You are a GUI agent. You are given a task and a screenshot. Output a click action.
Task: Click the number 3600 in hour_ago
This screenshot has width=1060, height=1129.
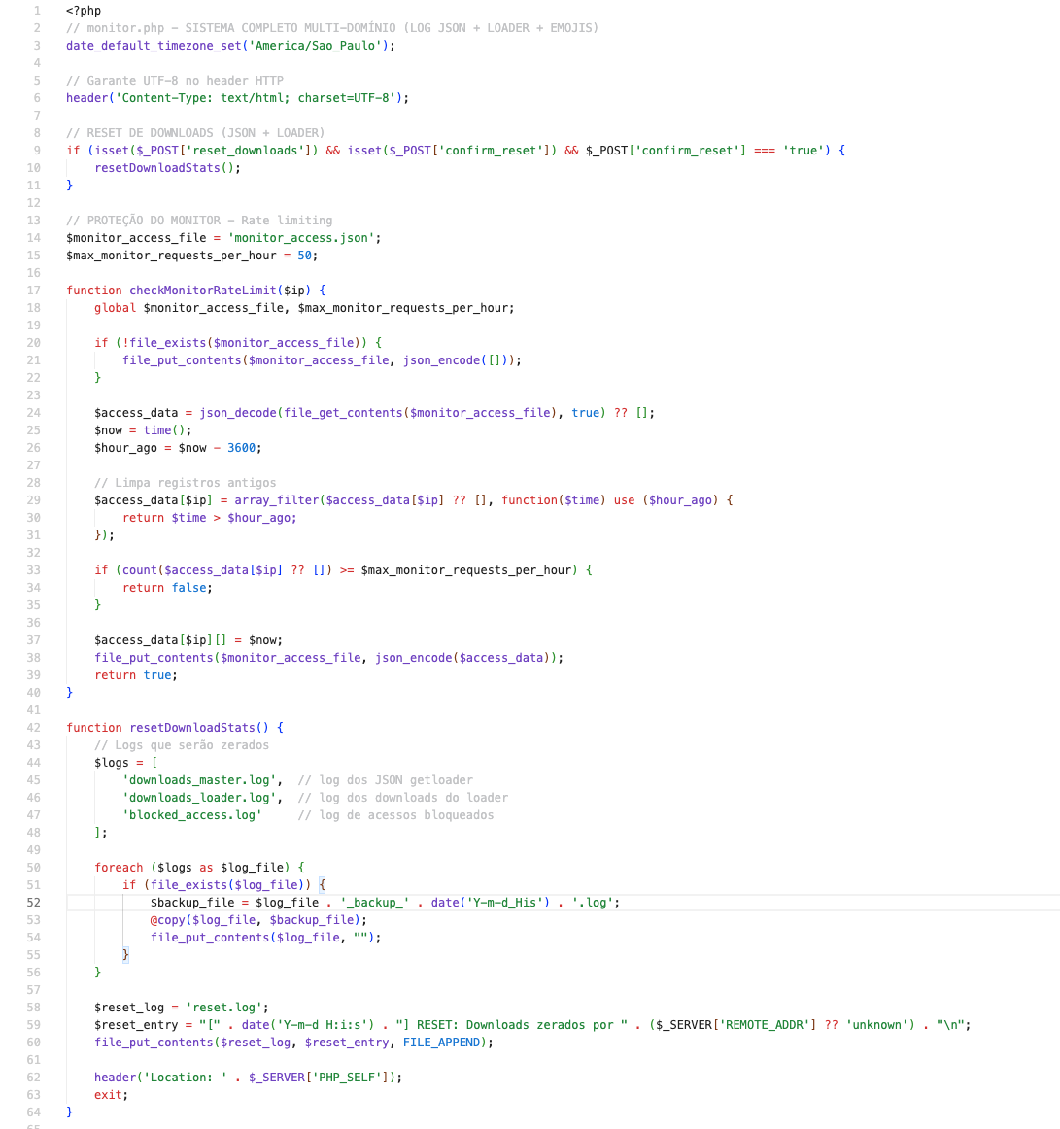(244, 447)
